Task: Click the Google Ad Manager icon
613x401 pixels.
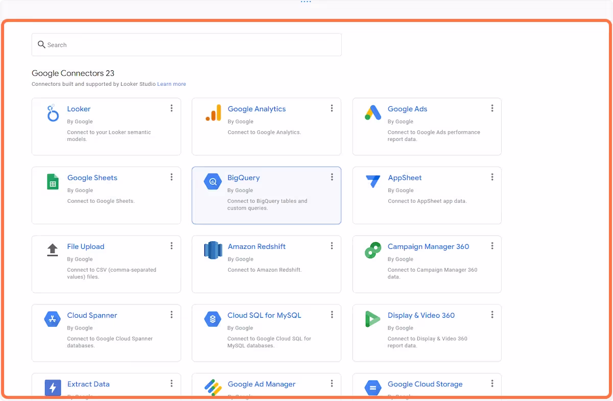Action: (x=213, y=388)
